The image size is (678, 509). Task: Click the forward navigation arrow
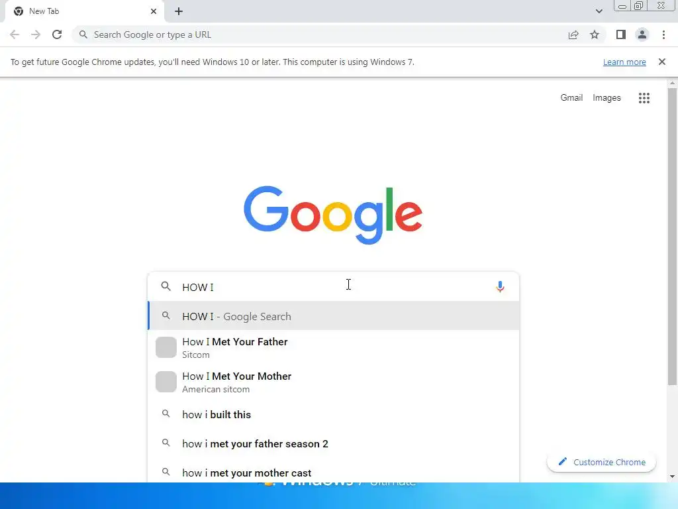pos(36,34)
